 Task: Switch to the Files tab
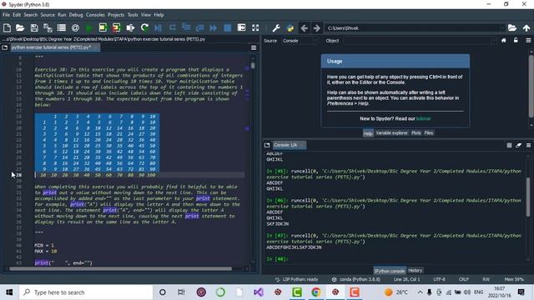click(x=428, y=133)
